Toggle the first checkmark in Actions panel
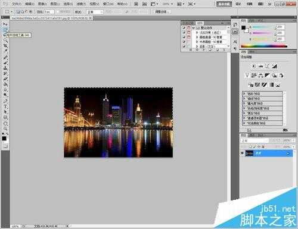This screenshot has height=229, width=298. [x=184, y=28]
